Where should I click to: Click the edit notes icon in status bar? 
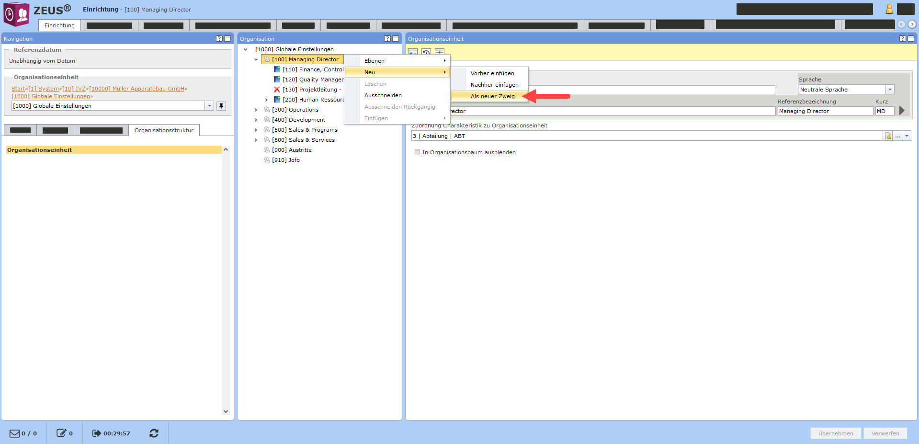point(61,433)
